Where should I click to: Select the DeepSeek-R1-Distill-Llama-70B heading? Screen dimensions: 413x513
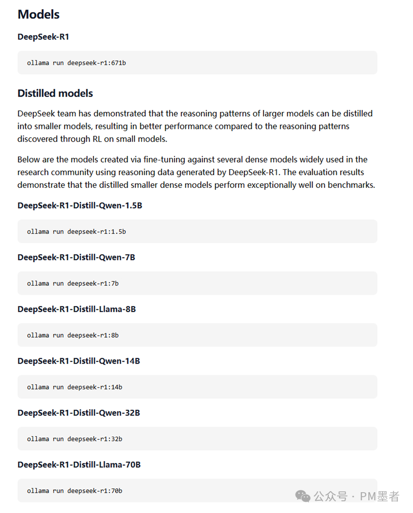coord(79,464)
